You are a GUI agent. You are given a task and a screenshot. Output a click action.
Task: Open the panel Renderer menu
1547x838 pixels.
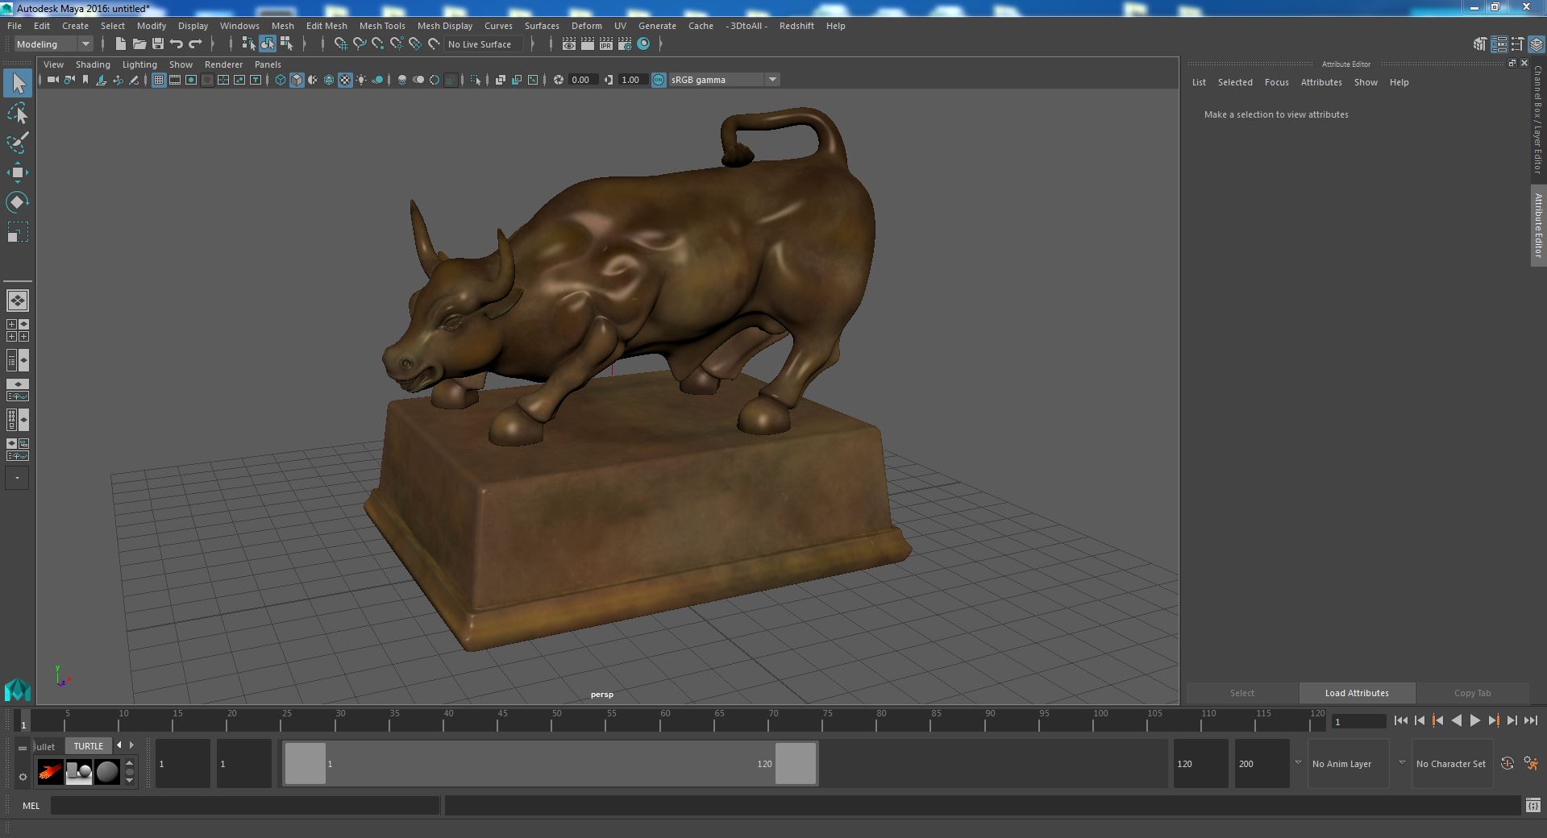pos(223,64)
